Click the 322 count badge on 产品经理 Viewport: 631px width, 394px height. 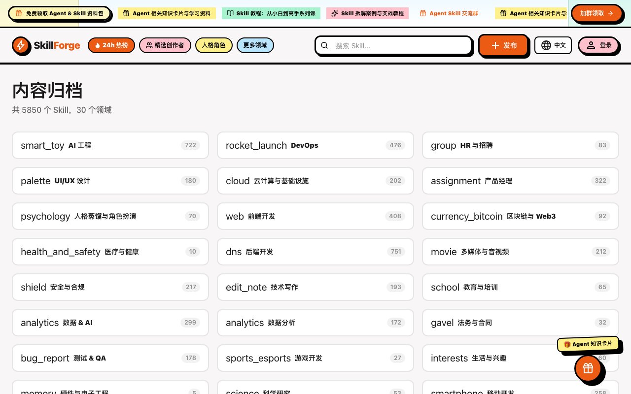[x=600, y=181]
